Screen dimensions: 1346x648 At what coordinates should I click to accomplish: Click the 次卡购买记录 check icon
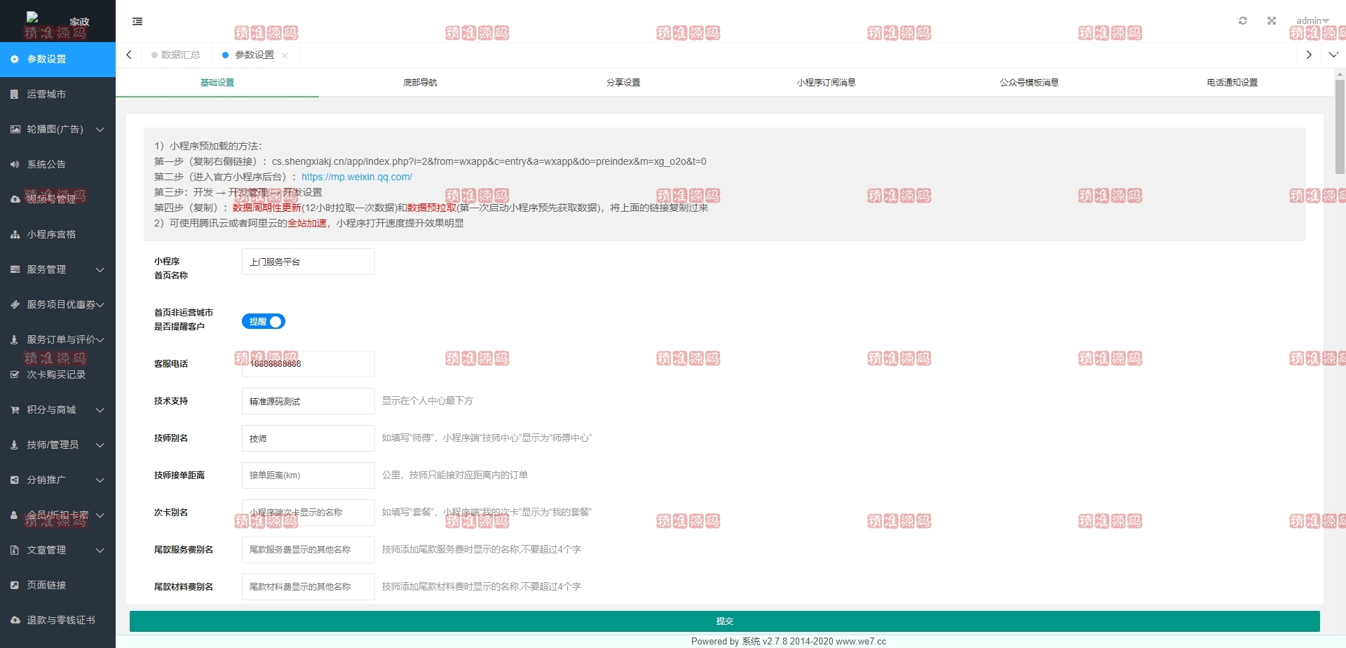coord(15,374)
